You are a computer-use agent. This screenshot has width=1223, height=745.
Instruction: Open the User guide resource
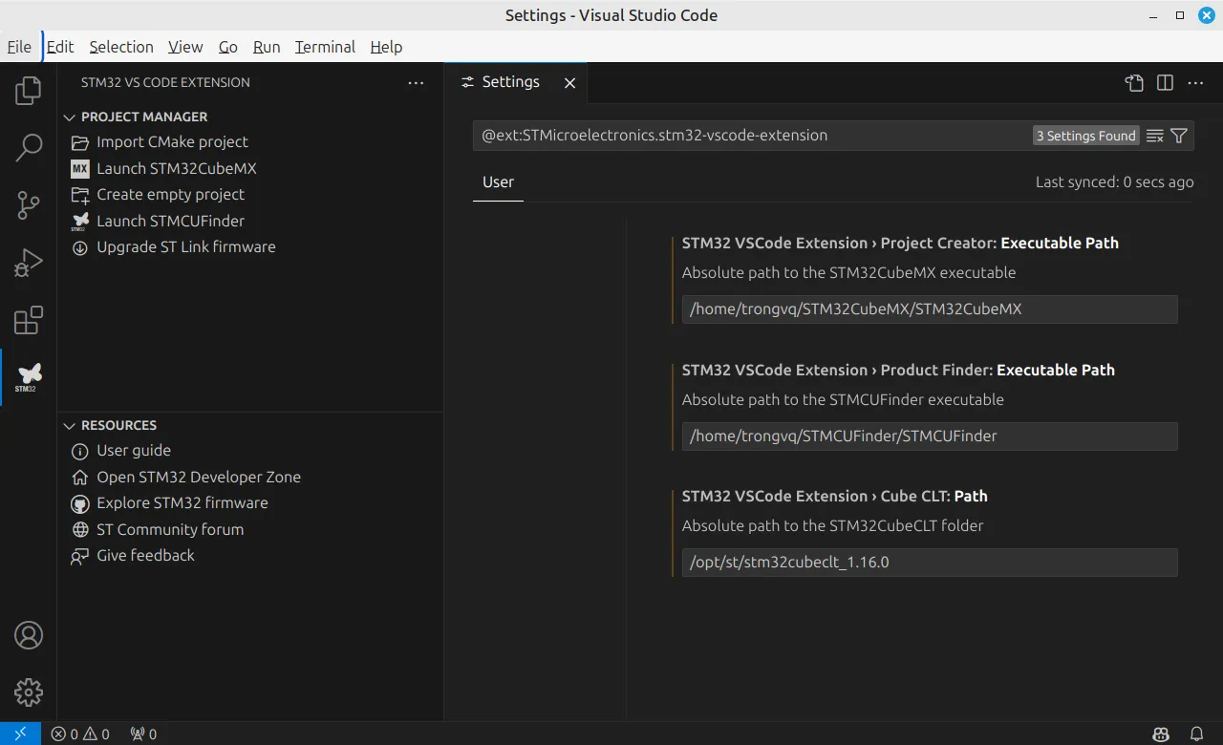coord(134,451)
